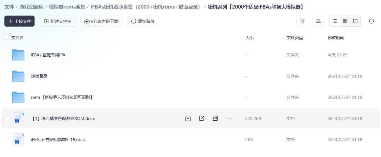The image size is (381, 157).
Task: Sort by the 修改时间 column header
Action: pyautogui.click(x=336, y=38)
